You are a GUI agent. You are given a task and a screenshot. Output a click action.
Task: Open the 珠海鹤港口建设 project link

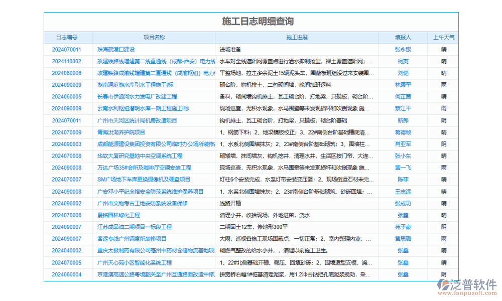[x=116, y=50]
